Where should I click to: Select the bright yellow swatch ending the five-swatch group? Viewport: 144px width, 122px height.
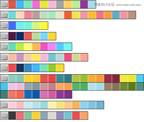click(44, 26)
